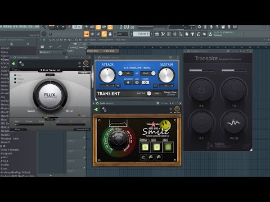Click the Transpire top-left attack knob
Image resolution: width=270 pixels, height=202 pixels.
pyautogui.click(x=201, y=90)
